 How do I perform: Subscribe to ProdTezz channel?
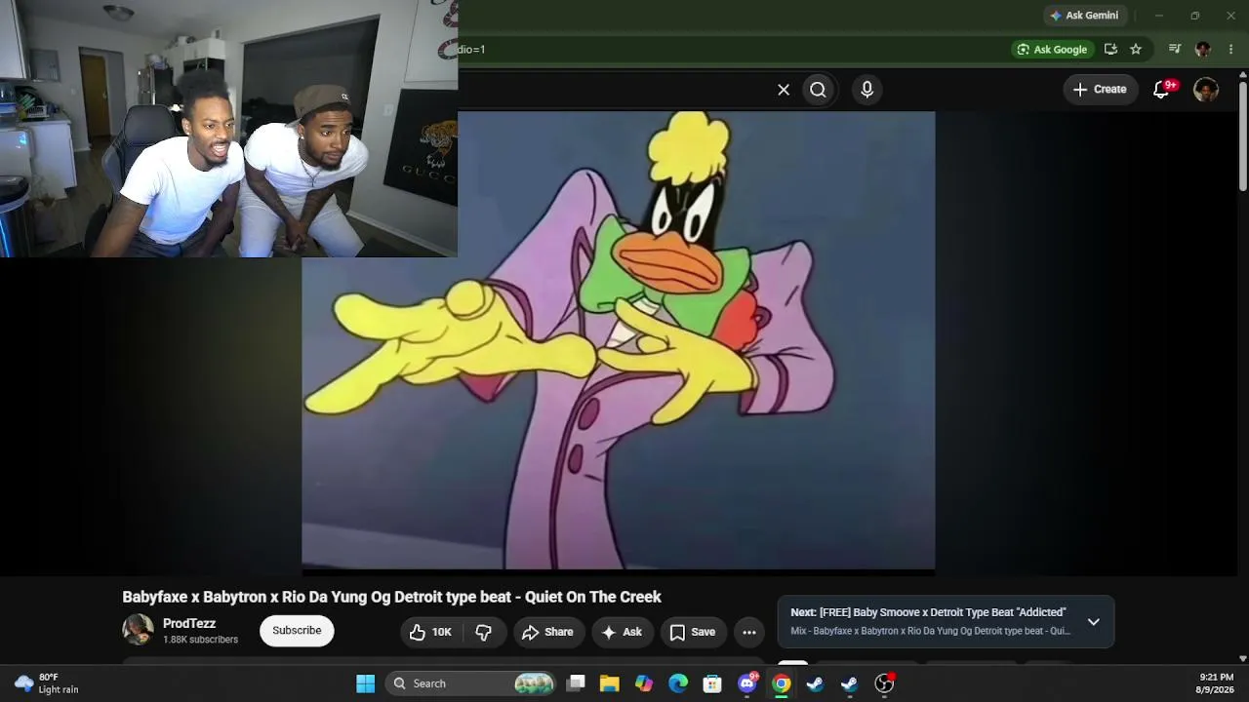pyautogui.click(x=297, y=631)
